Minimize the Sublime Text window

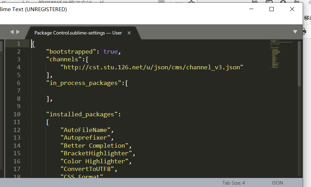(251, 9)
